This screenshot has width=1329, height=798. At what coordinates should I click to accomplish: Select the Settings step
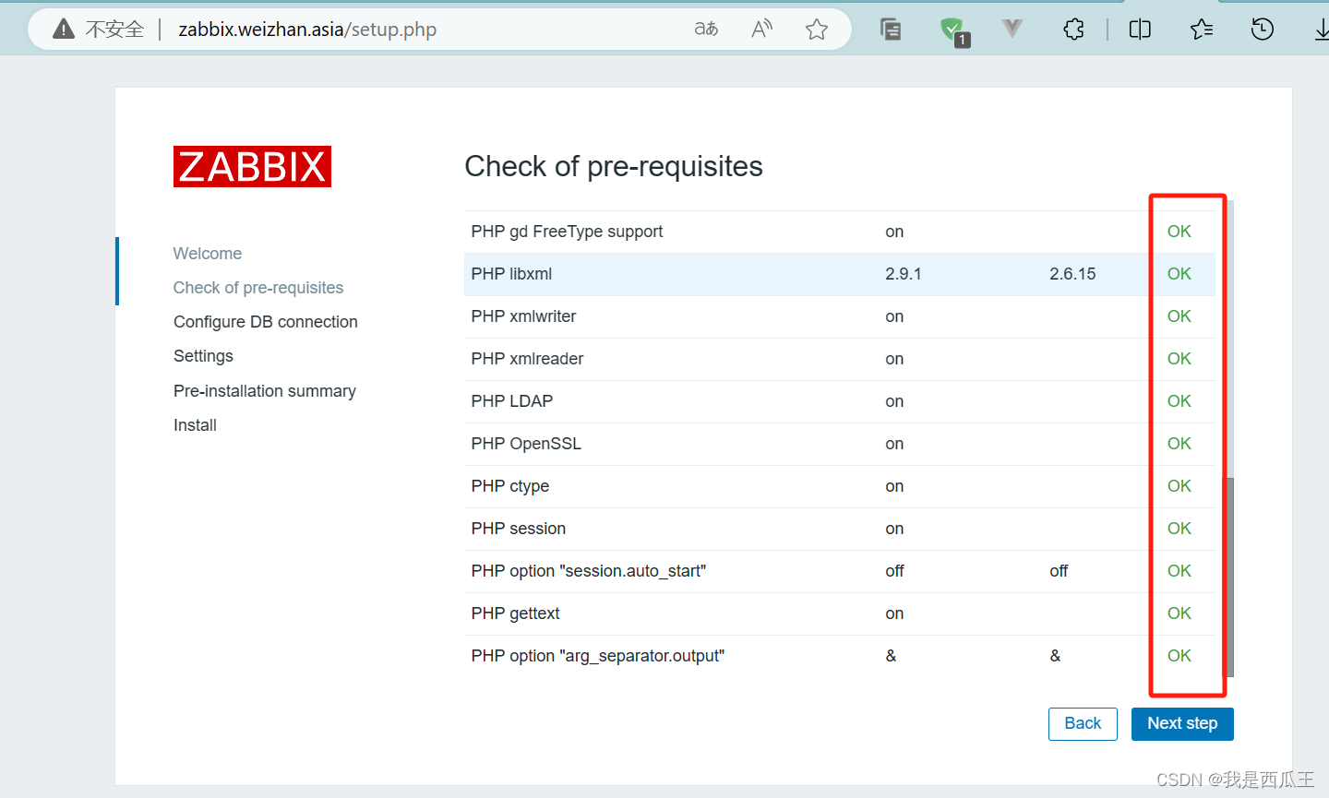tap(203, 355)
